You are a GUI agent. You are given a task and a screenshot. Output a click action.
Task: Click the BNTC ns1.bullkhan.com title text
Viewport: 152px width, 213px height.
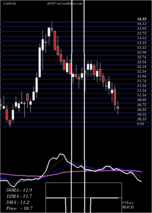[x=65, y=4]
